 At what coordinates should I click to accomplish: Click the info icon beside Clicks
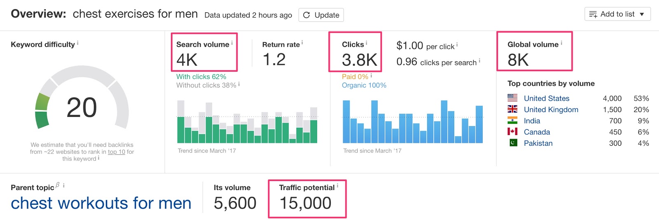367,43
